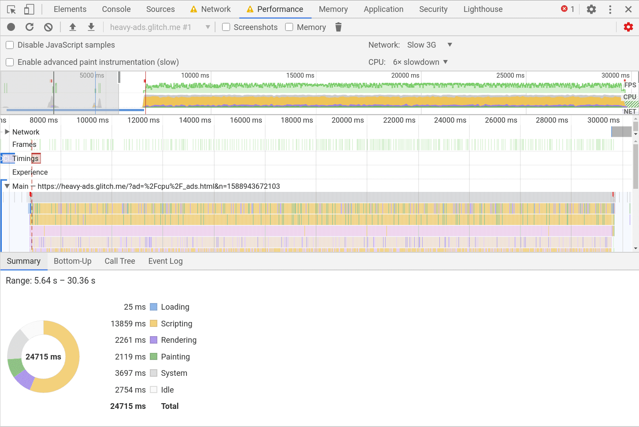
Task: Check the Screenshots capture option
Action: point(226,27)
